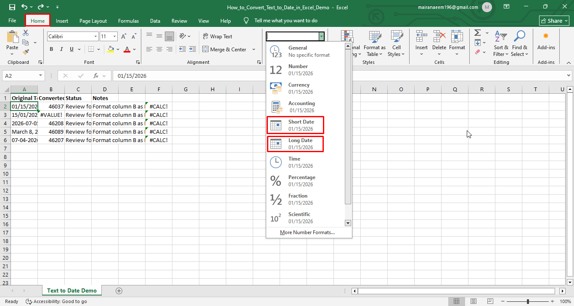Toggle Bold formatting
The height and width of the screenshot is (306, 574).
51,49
